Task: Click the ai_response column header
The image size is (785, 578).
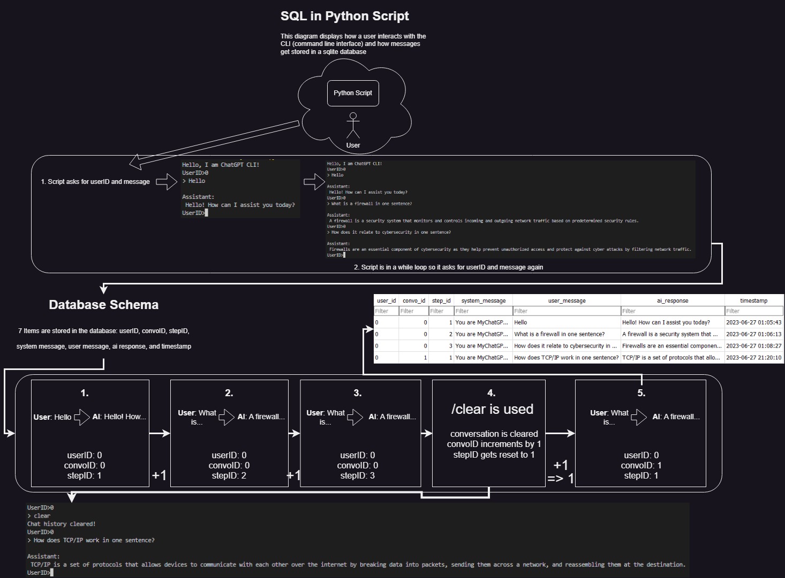Action: (x=673, y=300)
